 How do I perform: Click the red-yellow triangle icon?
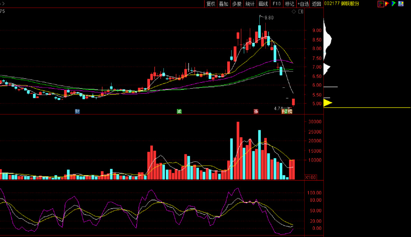pos(387,4)
